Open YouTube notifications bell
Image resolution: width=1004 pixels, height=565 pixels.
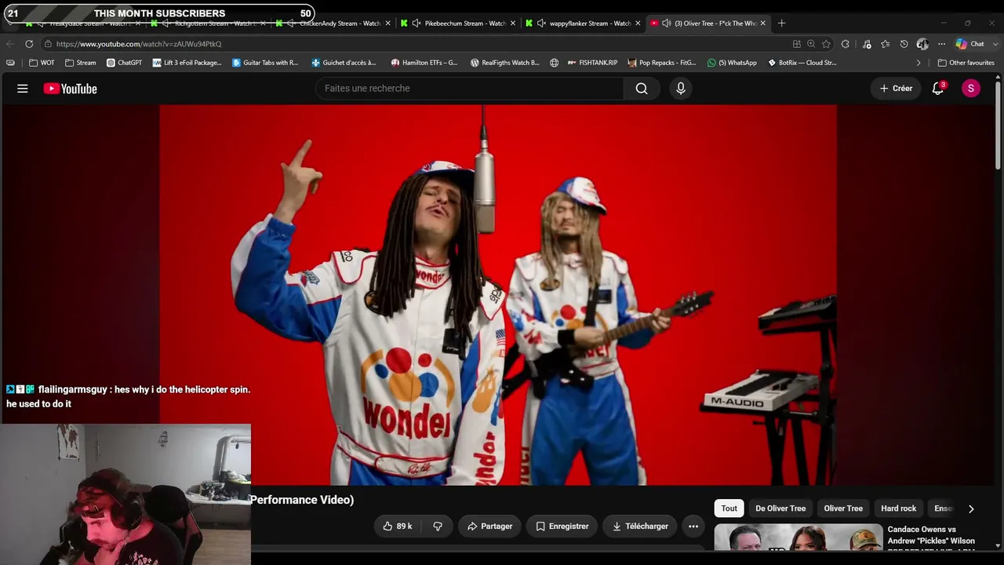click(938, 89)
